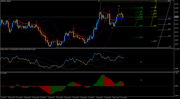Click the white Fibonacci 50.0 level line
The width and height of the screenshot is (180, 99).
tap(164, 24)
